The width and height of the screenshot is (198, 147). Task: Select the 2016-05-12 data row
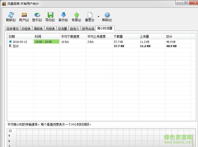pyautogui.click(x=20, y=42)
